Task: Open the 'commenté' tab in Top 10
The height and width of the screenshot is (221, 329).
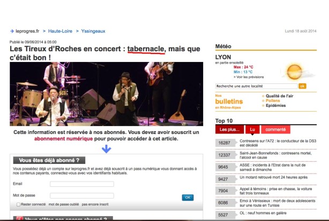Action: click(275, 130)
